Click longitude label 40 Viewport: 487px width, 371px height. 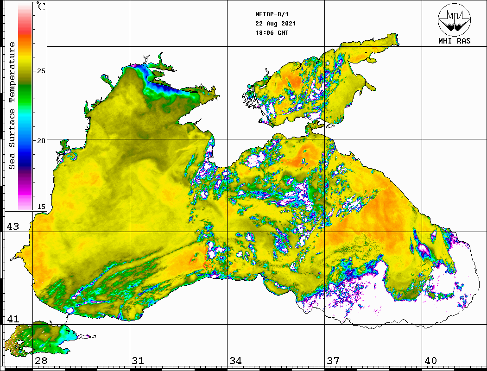(430, 361)
